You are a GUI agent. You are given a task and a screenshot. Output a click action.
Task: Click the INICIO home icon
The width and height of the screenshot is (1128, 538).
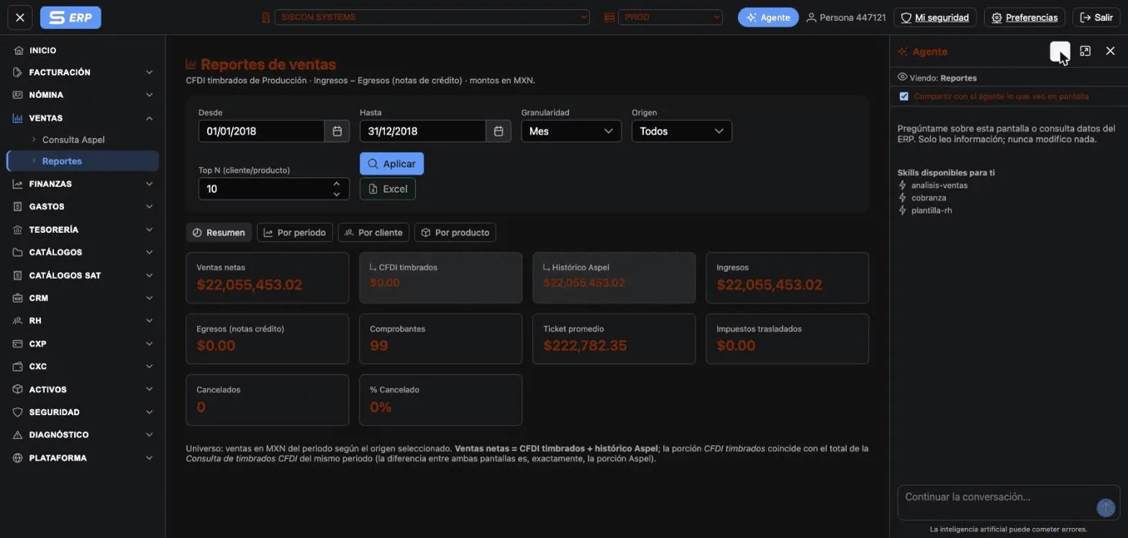(19, 50)
